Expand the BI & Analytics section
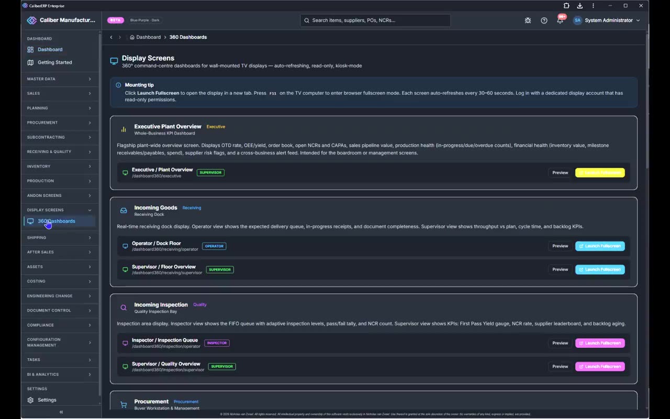 (x=60, y=374)
